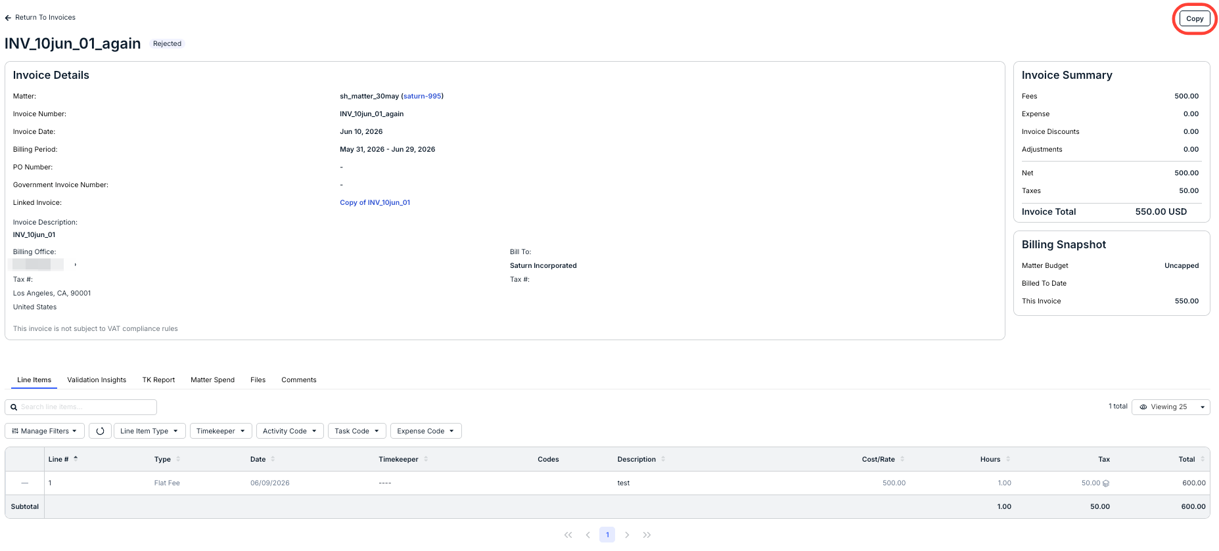Click the description cell reading test
Viewport: 1219px width, 551px height.
pyautogui.click(x=624, y=483)
